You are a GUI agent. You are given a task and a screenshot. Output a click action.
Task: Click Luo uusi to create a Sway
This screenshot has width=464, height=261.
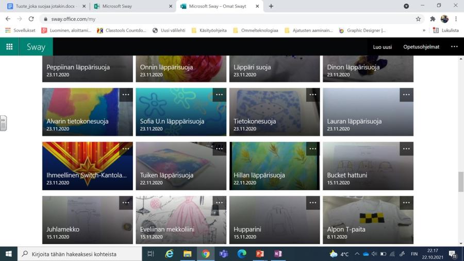[383, 47]
